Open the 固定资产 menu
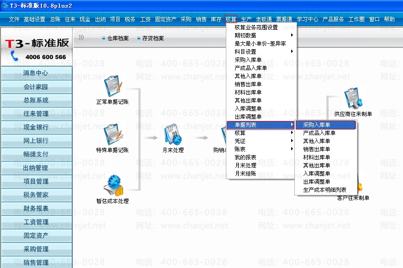Viewport: 403px width, 268px height. (x=165, y=19)
